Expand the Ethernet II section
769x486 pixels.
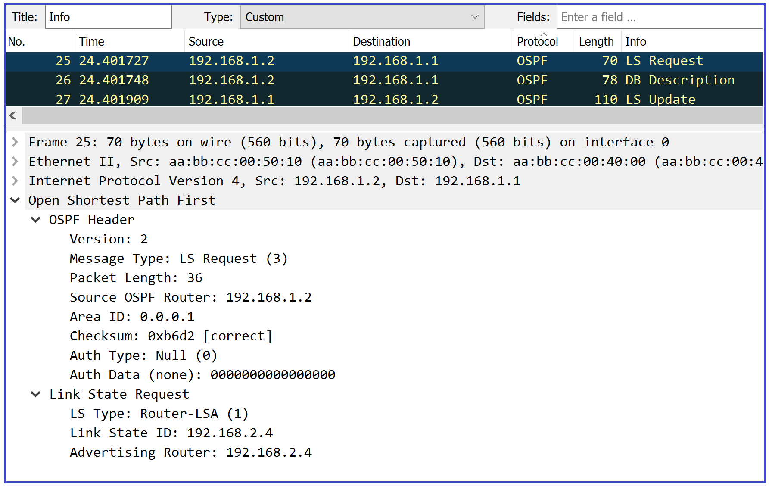coord(15,161)
